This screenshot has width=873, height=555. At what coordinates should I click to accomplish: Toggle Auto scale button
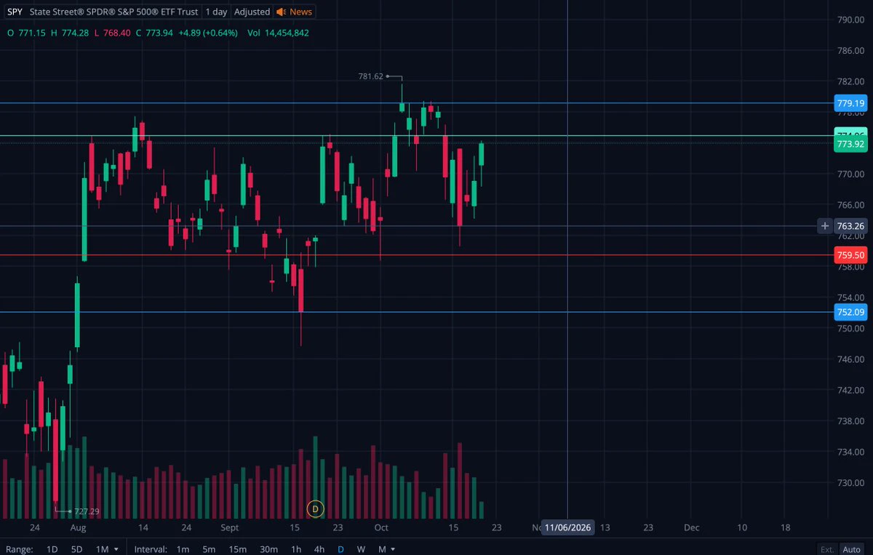[x=851, y=549]
